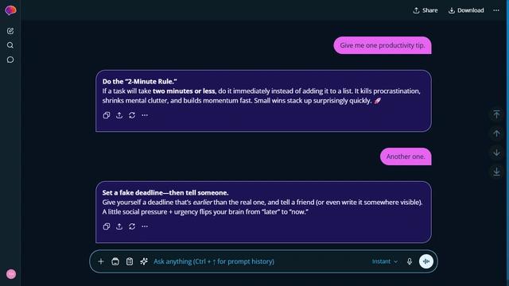Open more options for fake deadline response
Screen dimensions: 509x286
145,226
